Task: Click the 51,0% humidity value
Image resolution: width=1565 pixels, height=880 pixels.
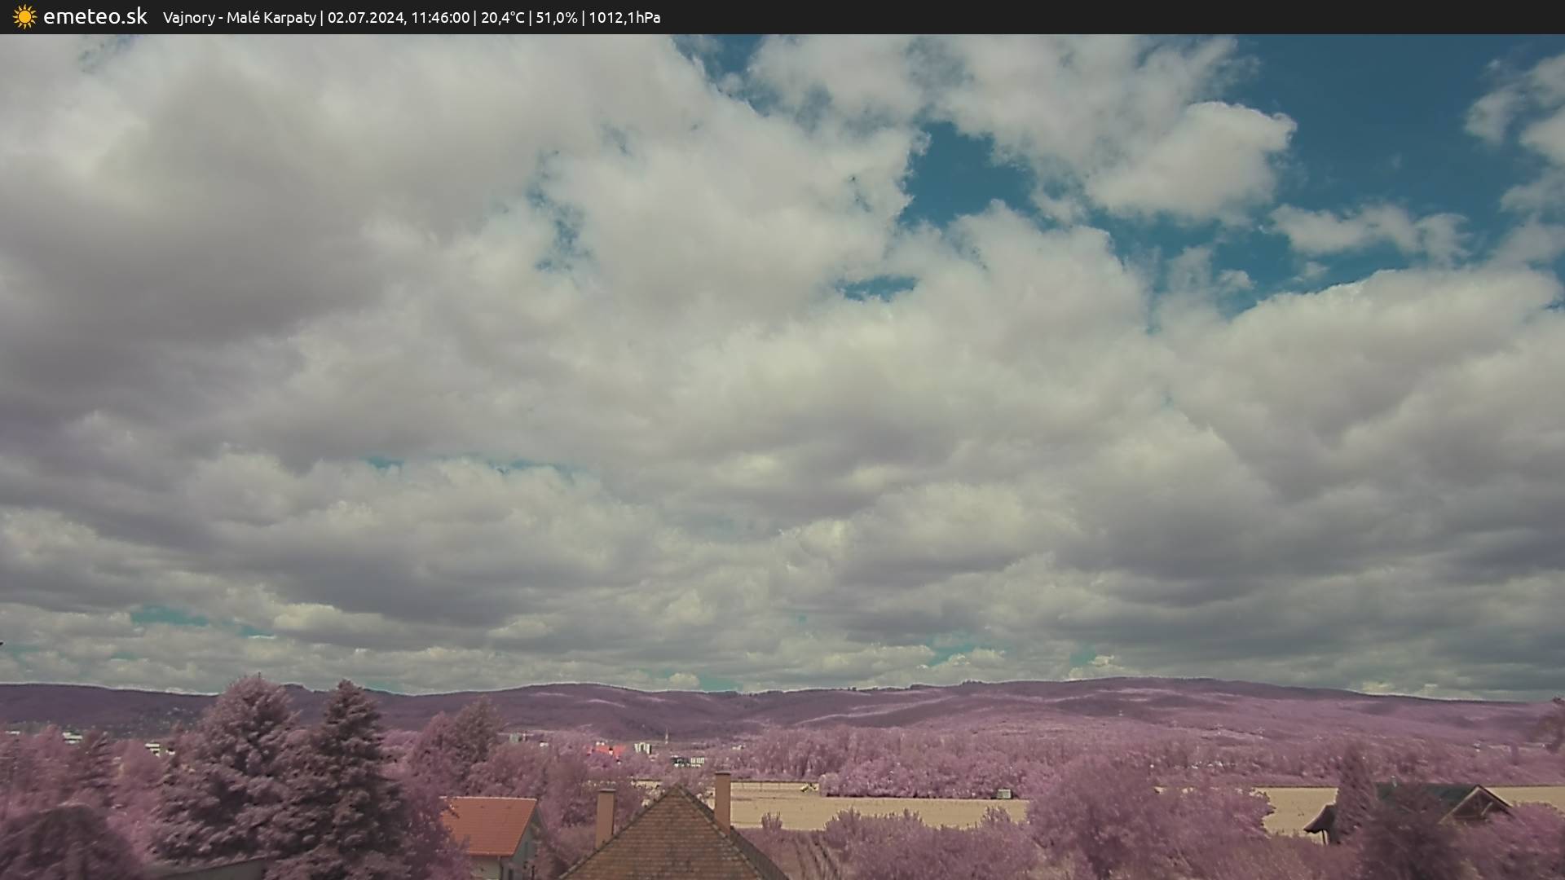Action: [x=556, y=18]
